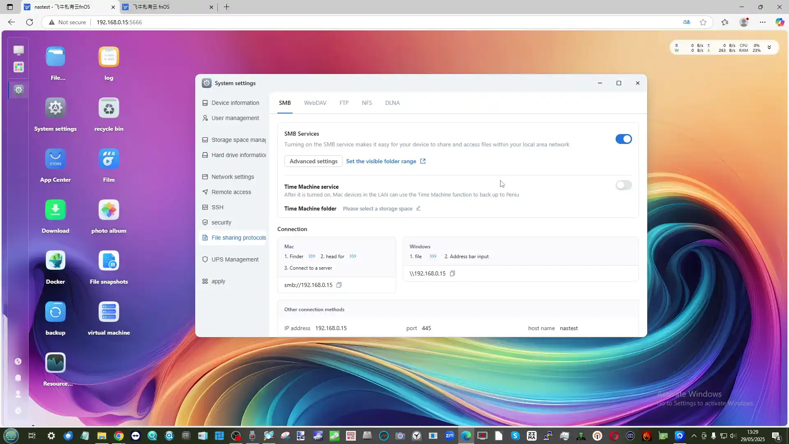Switch to the WebDAV tab
The image size is (789, 444).
pos(315,103)
